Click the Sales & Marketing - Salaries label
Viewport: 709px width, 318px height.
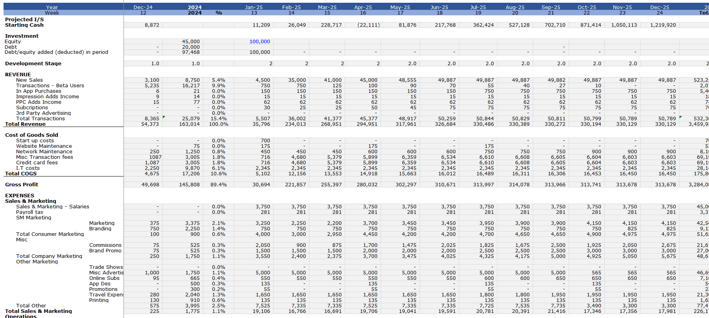52,206
